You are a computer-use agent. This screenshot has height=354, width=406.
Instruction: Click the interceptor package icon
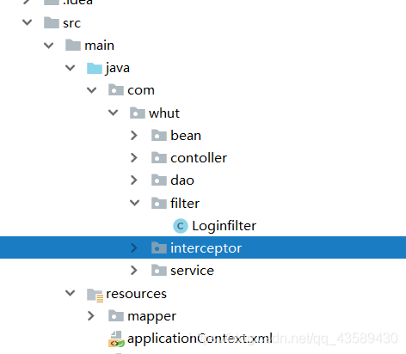click(x=159, y=247)
